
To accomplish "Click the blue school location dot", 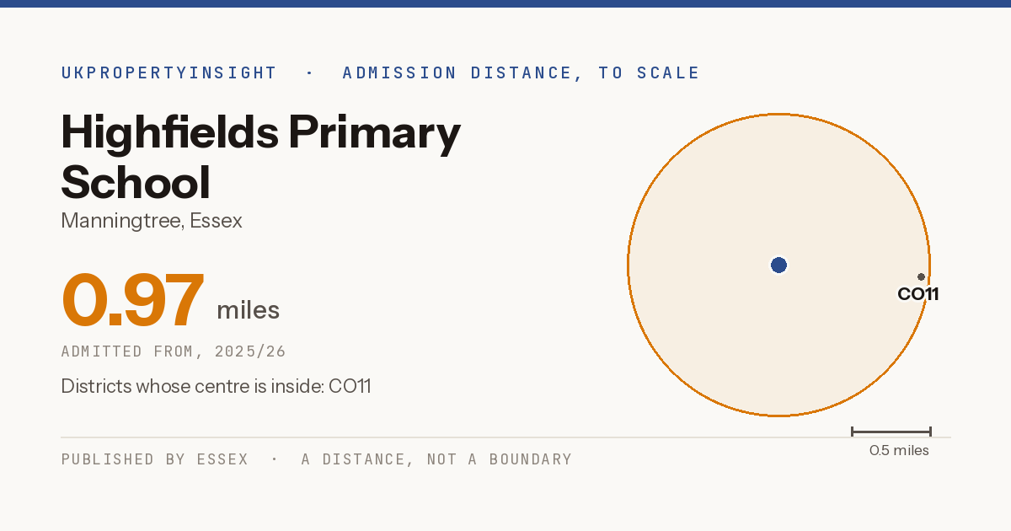I will pyautogui.click(x=778, y=265).
